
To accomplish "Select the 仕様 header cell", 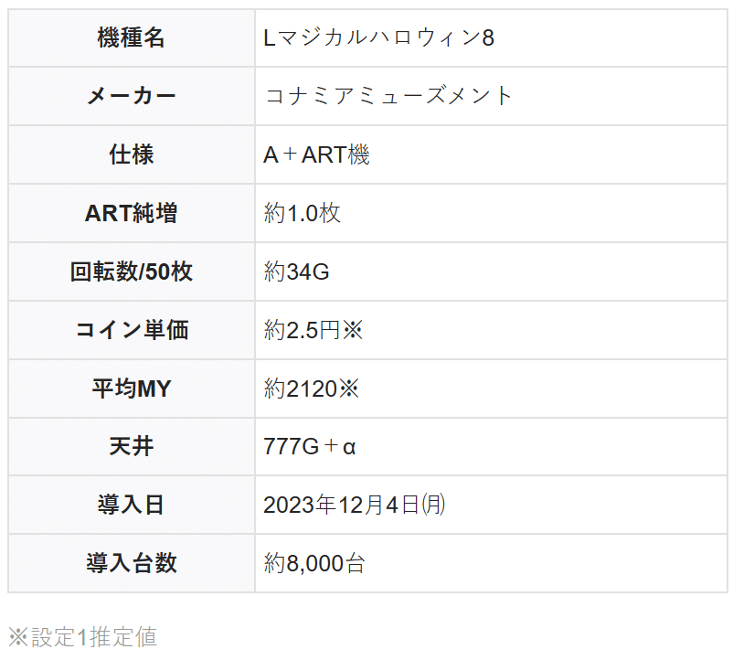I will [x=132, y=154].
